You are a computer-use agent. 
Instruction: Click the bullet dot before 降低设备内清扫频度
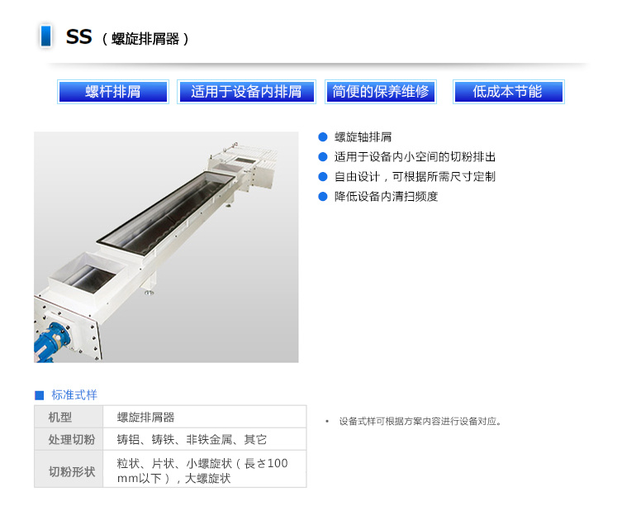[323, 197]
